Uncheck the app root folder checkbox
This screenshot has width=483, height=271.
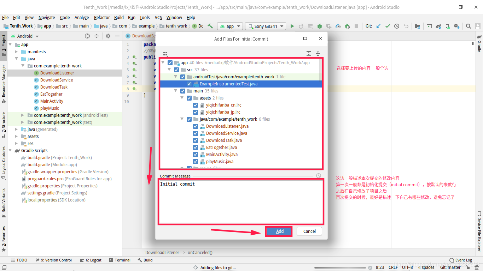point(170,63)
